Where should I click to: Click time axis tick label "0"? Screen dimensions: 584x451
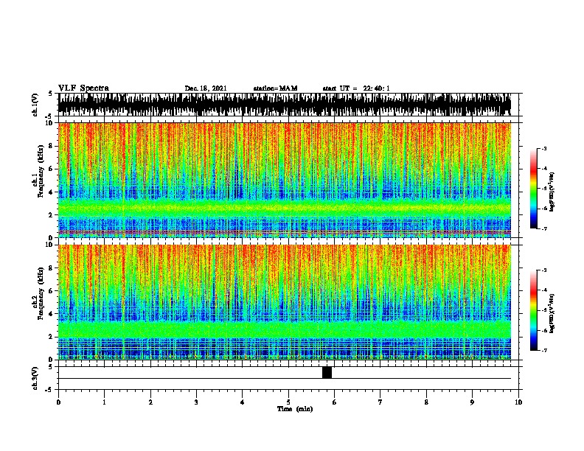click(58, 402)
